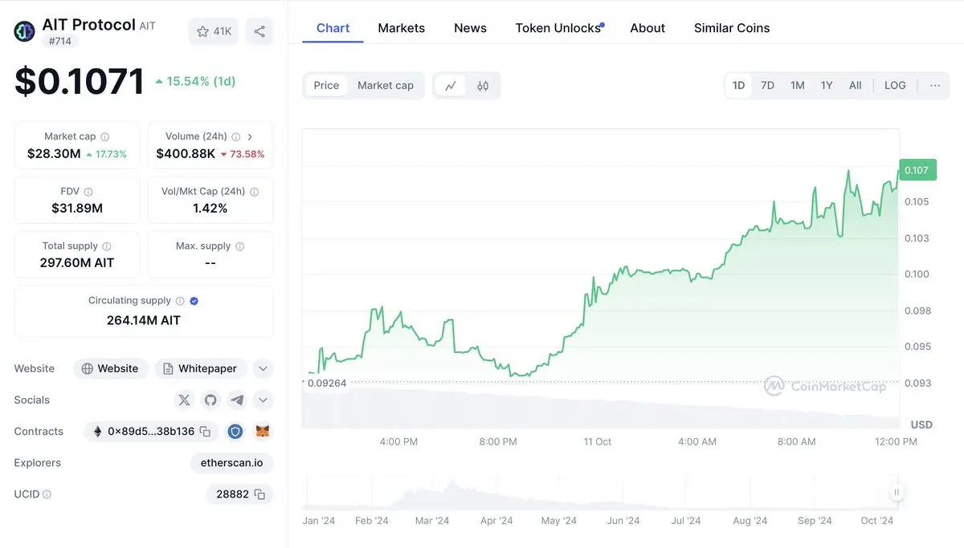
Task: Toggle LOG scale on chart
Action: tap(895, 85)
